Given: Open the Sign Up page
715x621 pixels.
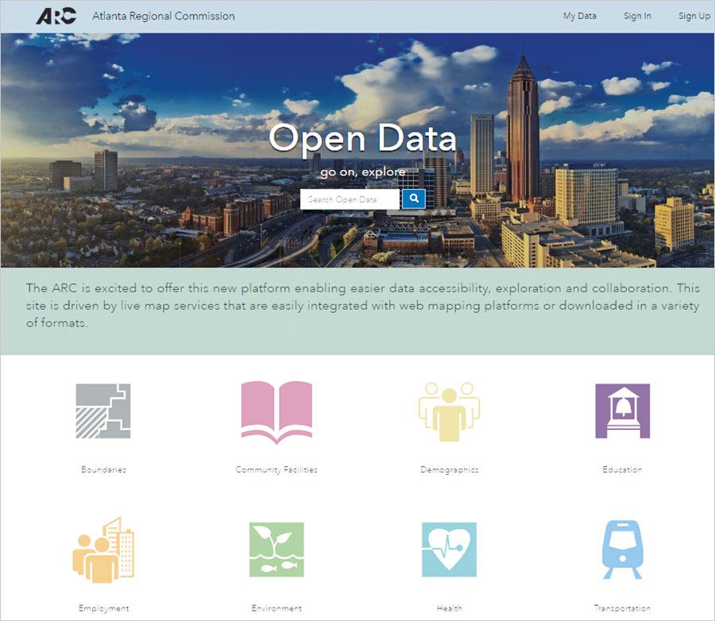Looking at the screenshot, I should tap(694, 16).
